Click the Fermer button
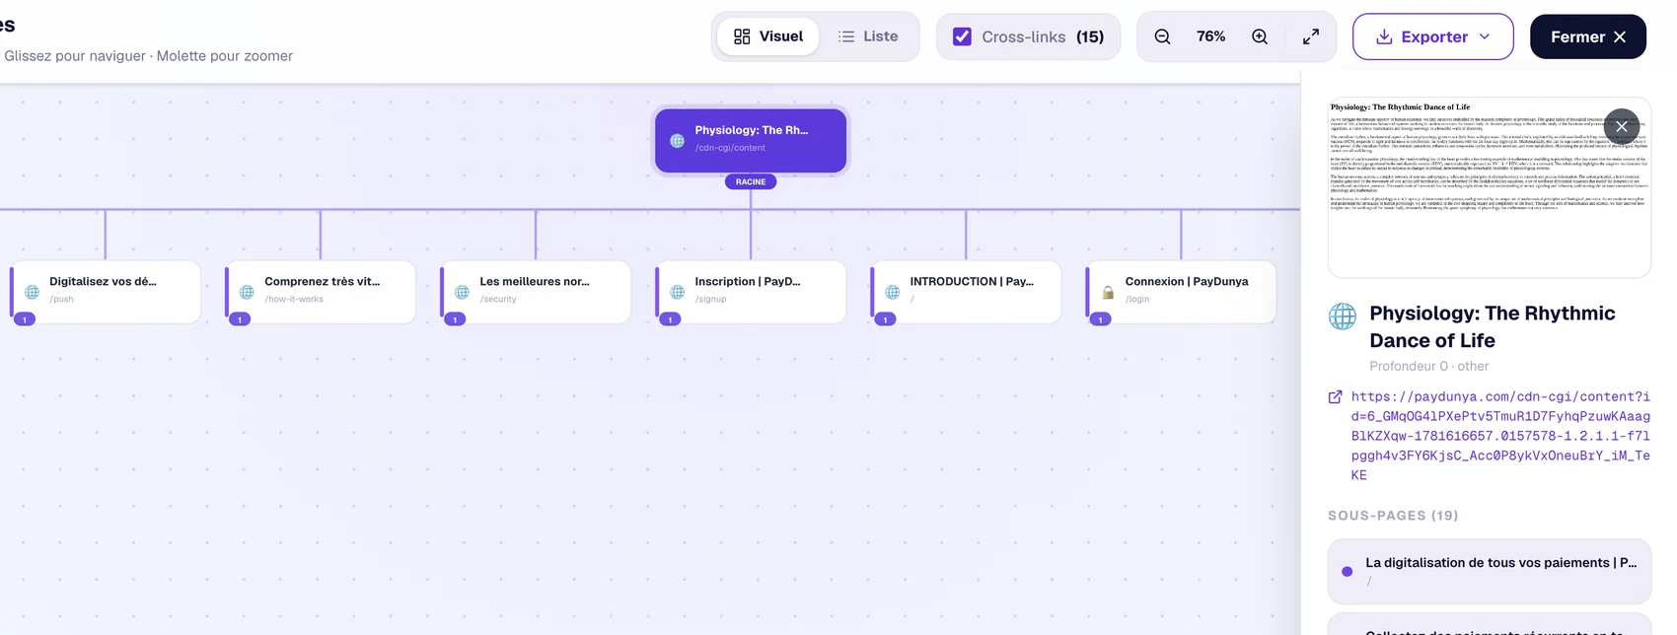Screen dimensions: 1677x635 click(x=1587, y=36)
